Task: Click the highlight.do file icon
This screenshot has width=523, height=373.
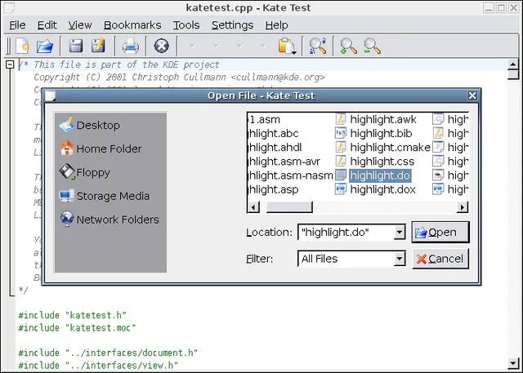Action: click(x=341, y=175)
